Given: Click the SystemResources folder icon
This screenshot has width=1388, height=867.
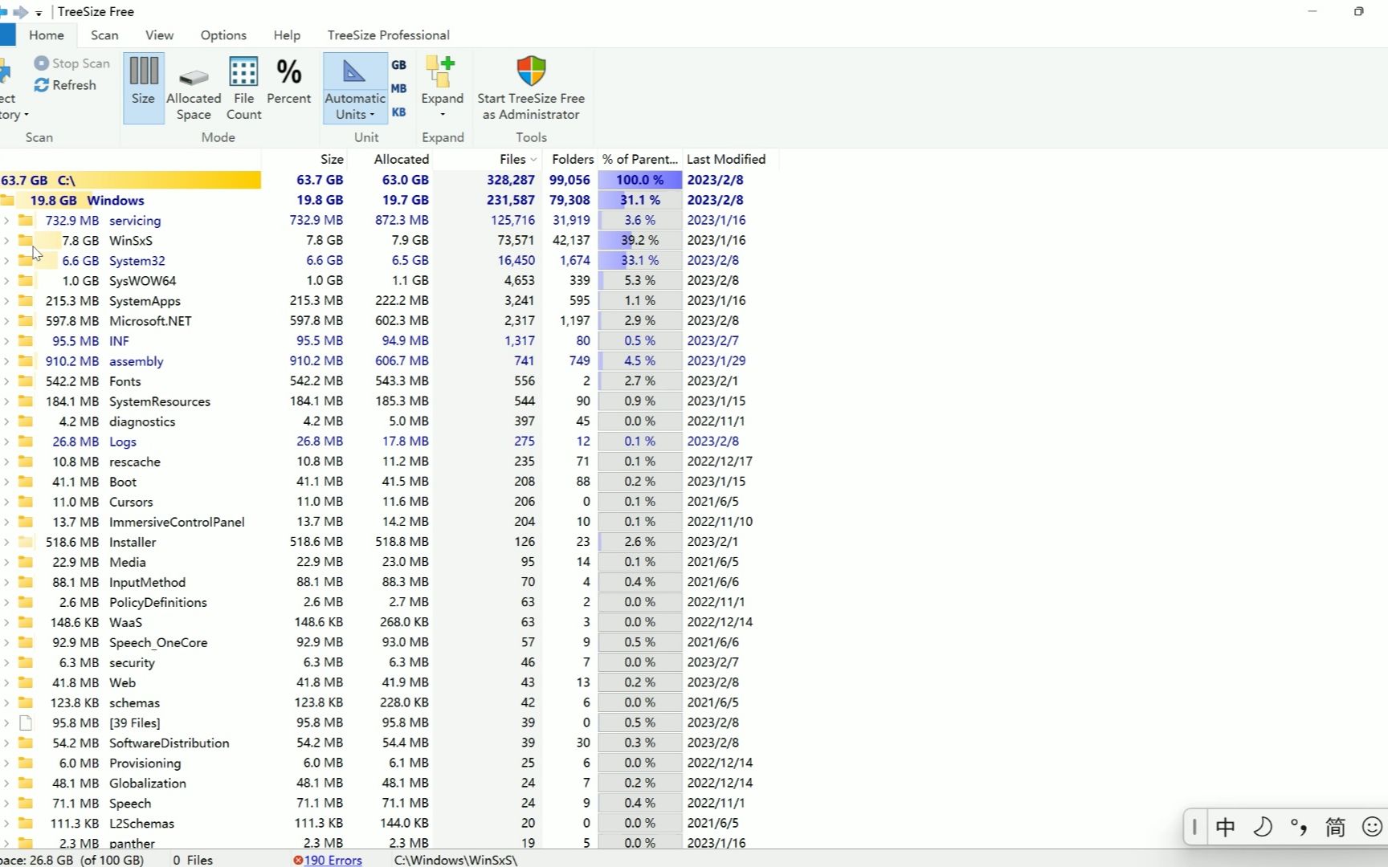Looking at the screenshot, I should [26, 401].
